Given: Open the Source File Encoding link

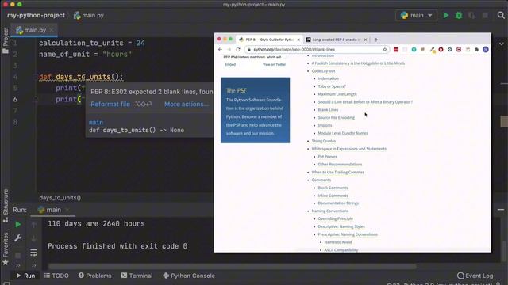Looking at the screenshot, I should [337, 118].
